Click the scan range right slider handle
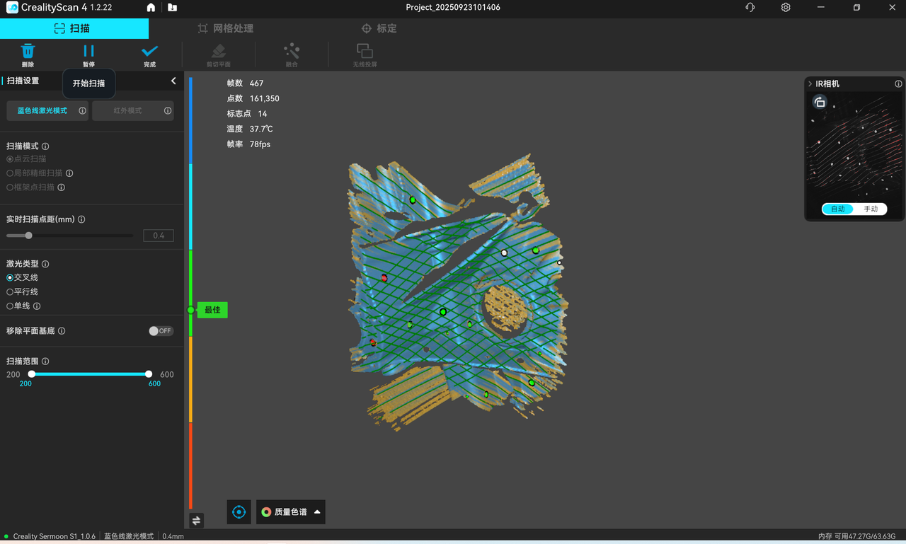The width and height of the screenshot is (906, 544). click(149, 374)
